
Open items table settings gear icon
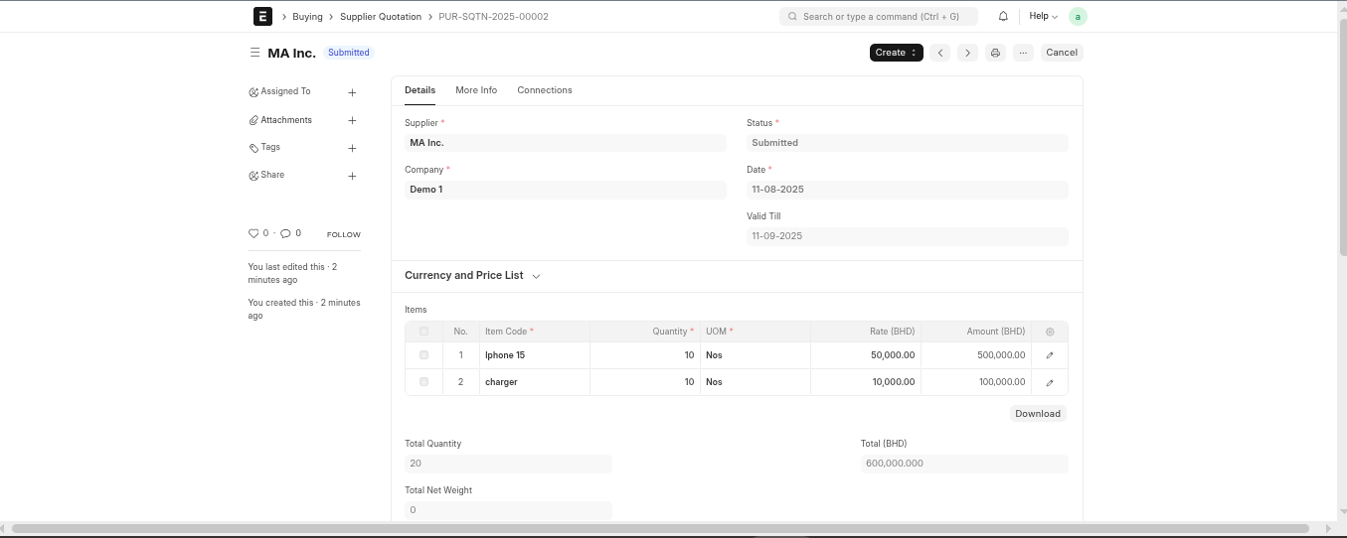pyautogui.click(x=1050, y=332)
